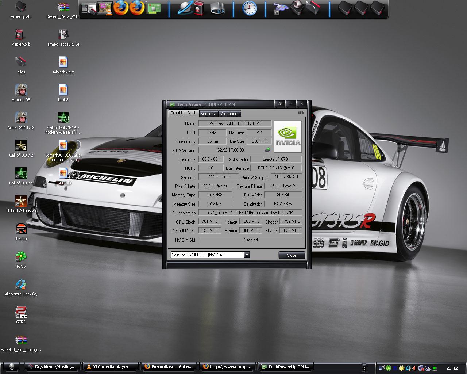The height and width of the screenshot is (374, 467).
Task: Open the graphics card selection dropdown
Action: 247,255
